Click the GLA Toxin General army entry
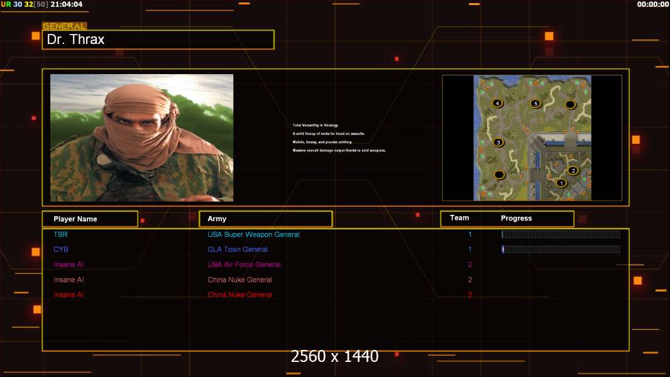670x377 pixels. coord(238,249)
